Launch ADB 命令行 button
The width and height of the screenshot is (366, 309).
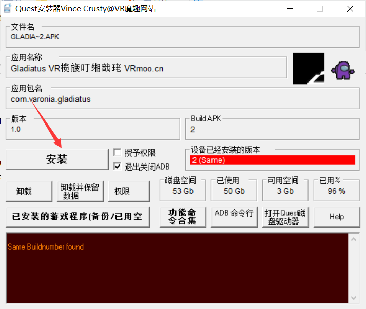pyautogui.click(x=234, y=217)
